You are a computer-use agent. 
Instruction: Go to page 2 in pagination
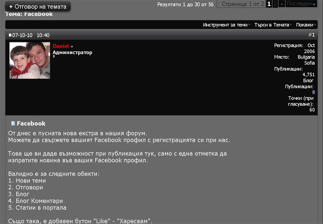(x=275, y=4)
